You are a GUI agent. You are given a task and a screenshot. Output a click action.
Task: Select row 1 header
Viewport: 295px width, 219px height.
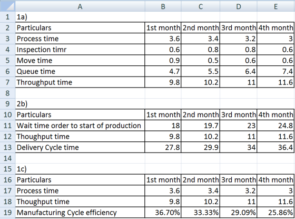(7, 17)
